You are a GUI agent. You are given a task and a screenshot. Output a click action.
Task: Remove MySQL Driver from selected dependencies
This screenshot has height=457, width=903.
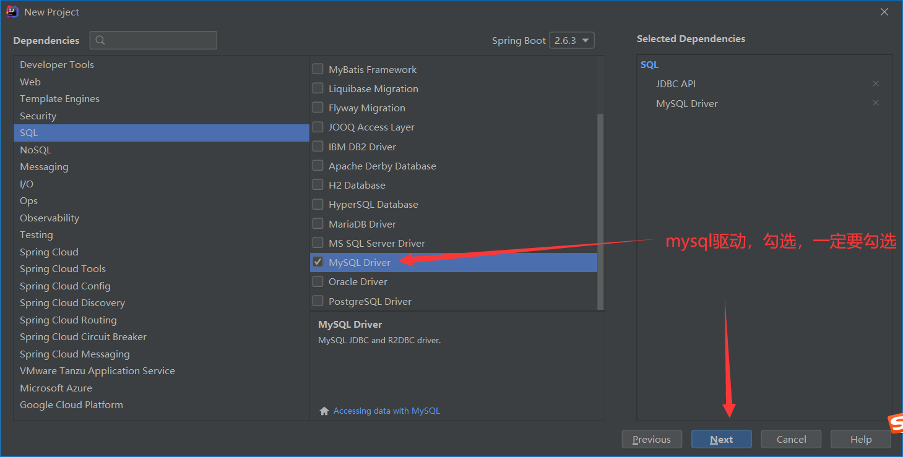pos(876,103)
